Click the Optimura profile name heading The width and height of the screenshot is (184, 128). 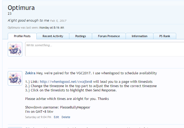point(21,8)
